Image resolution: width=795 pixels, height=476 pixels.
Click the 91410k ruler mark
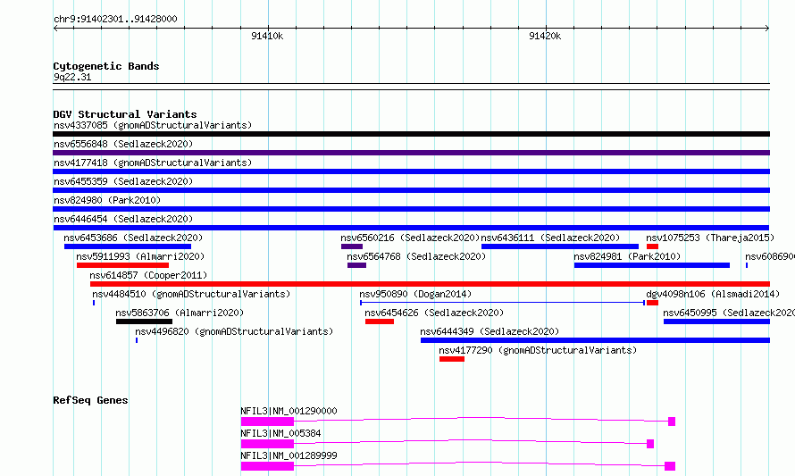tap(267, 36)
